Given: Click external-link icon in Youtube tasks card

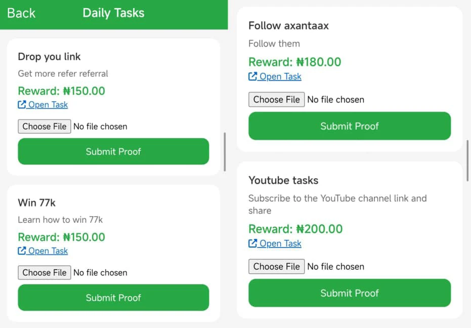Looking at the screenshot, I should 253,243.
